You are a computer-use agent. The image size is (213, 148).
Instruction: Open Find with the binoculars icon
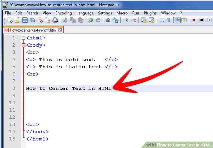pyautogui.click(x=108, y=20)
